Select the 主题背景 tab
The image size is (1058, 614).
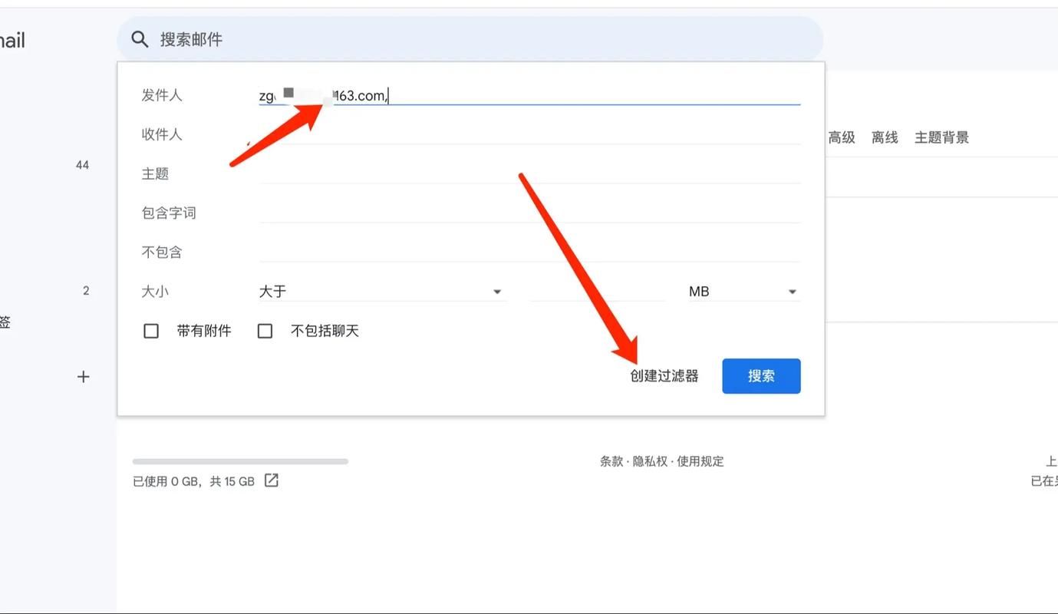(x=941, y=137)
